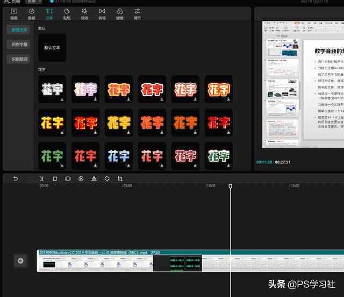Open the 调节 (Adjust) tab
344x297 pixels.
coord(138,15)
